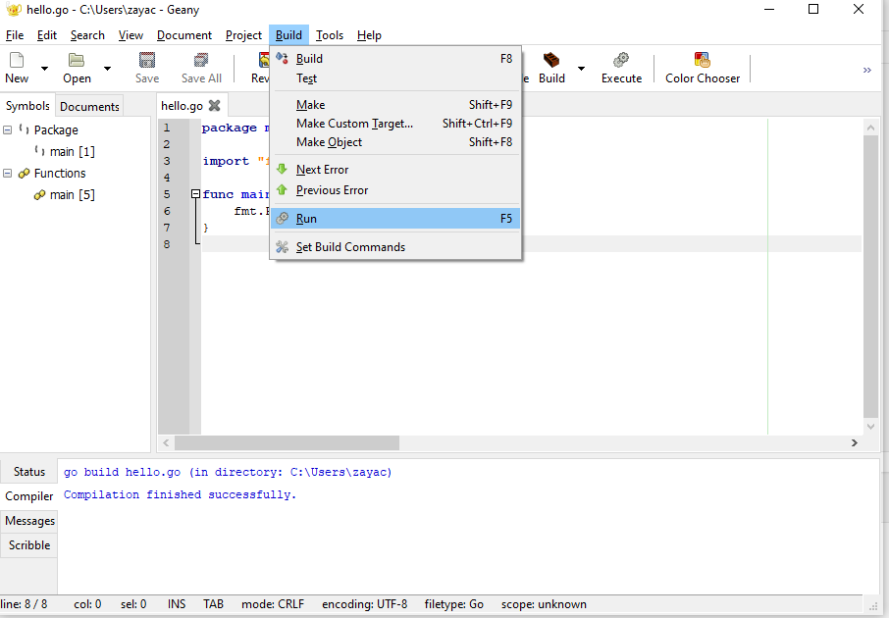Screen dimensions: 889x618
Task: Click the Open file toolbar icon
Action: 77,60
